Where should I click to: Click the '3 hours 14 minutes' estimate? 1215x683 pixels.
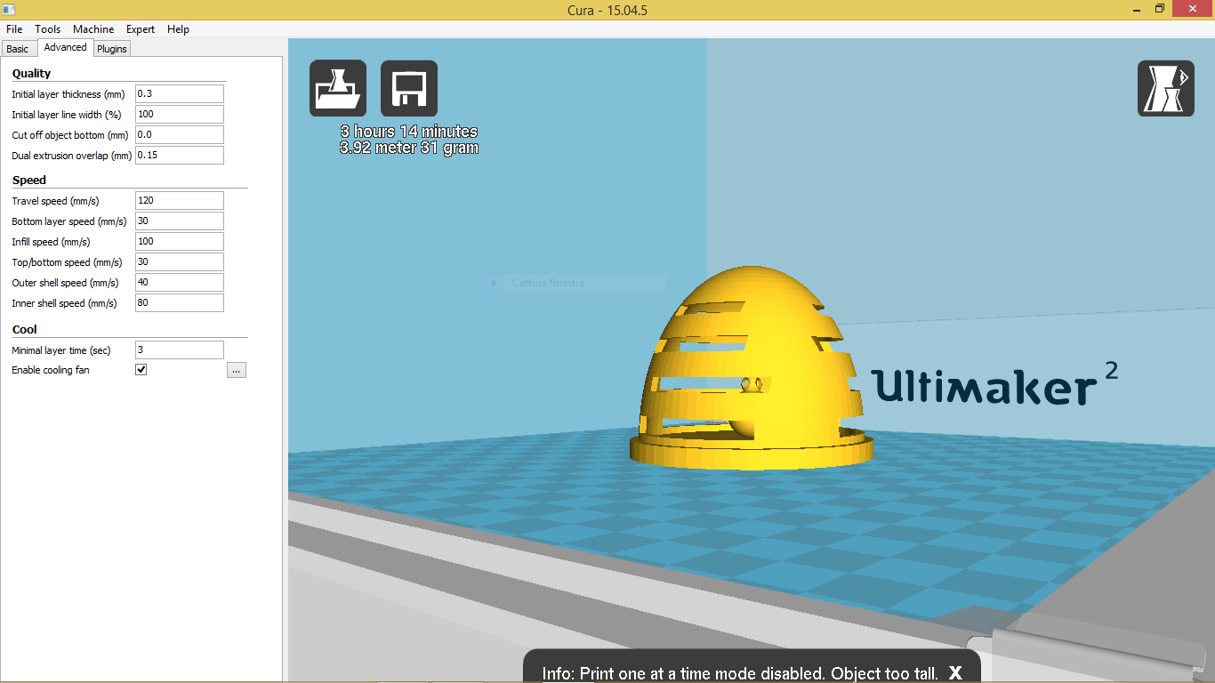(x=409, y=132)
